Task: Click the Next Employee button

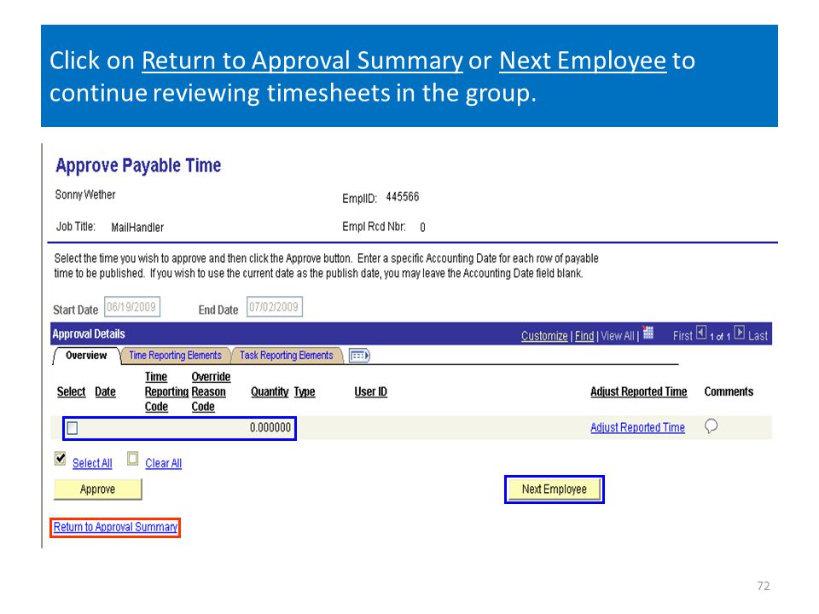Action: [x=555, y=489]
